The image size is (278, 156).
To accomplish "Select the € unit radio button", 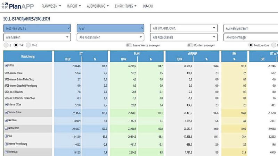I will click(x=6, y=45).
